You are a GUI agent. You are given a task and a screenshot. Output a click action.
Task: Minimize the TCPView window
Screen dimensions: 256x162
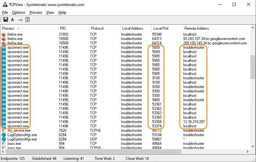tap(220, 4)
